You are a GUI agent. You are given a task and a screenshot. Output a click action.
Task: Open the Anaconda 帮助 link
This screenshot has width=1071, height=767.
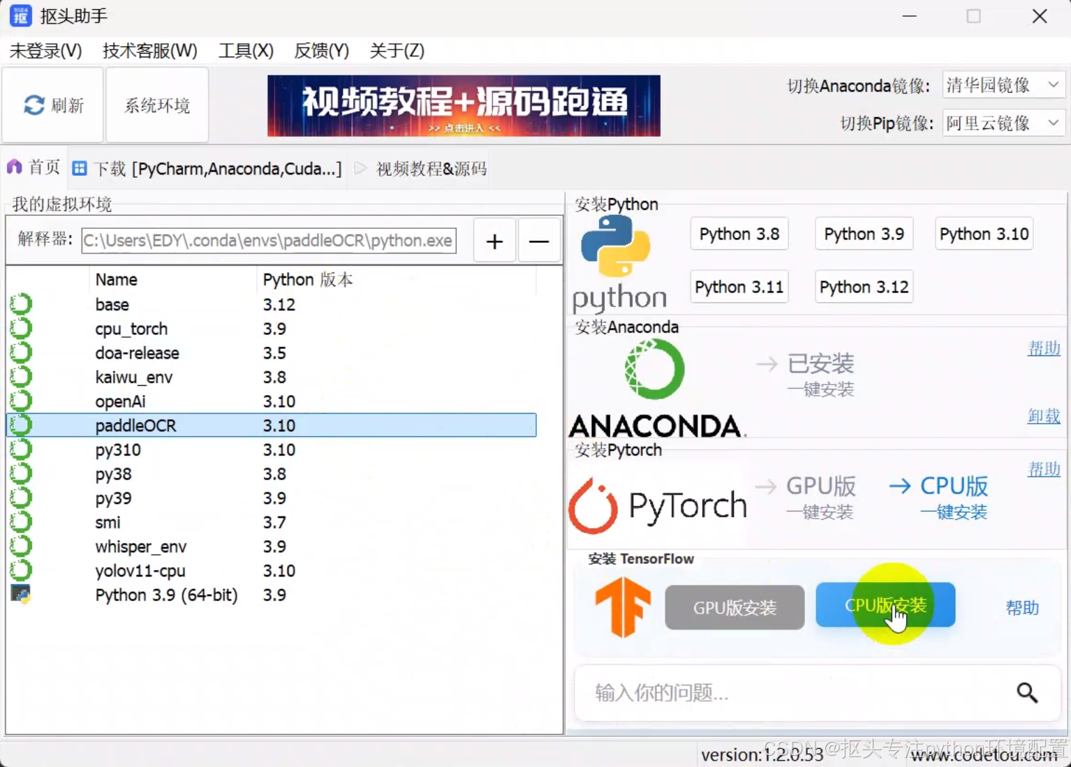click(1044, 348)
